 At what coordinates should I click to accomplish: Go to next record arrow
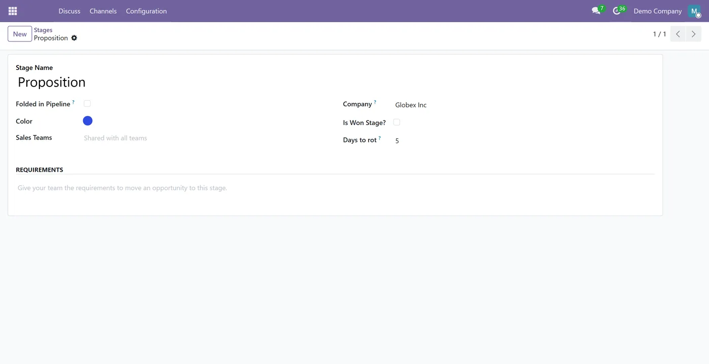pos(694,34)
